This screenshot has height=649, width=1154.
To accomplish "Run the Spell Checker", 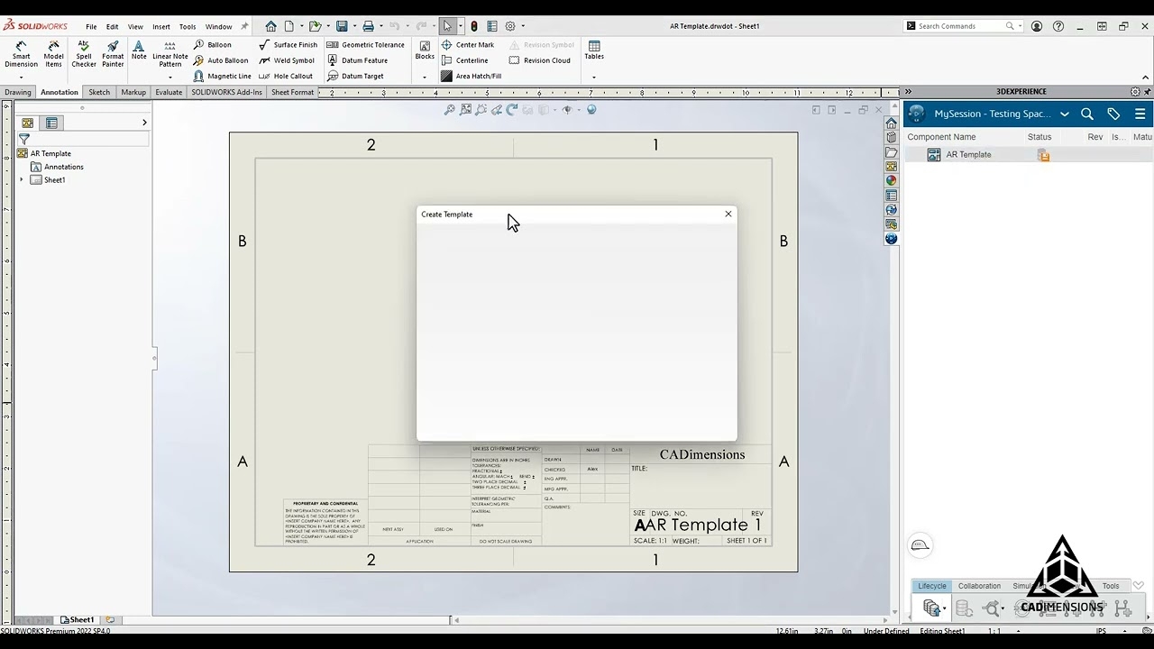I will point(84,54).
